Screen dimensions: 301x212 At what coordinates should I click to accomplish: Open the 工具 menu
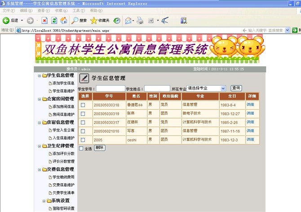pyautogui.click(x=79, y=10)
